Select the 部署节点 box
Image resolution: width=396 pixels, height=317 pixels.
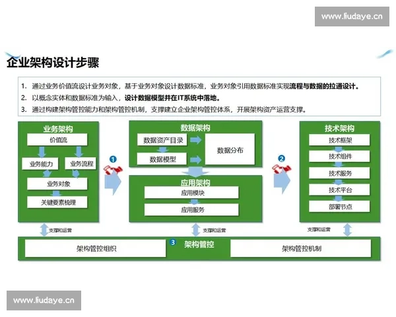click(339, 206)
